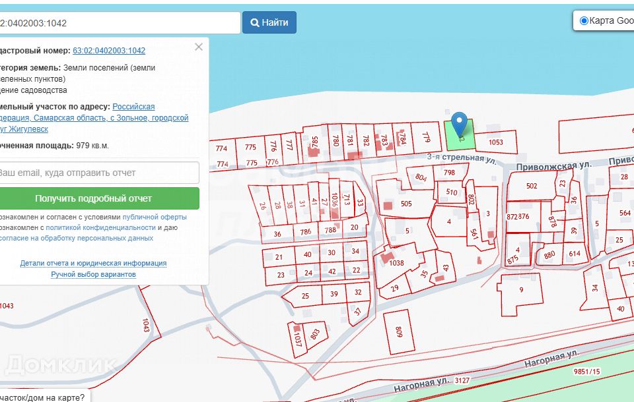634x402 pixels.
Task: Click parcel 809 on the map
Action: pyautogui.click(x=399, y=330)
